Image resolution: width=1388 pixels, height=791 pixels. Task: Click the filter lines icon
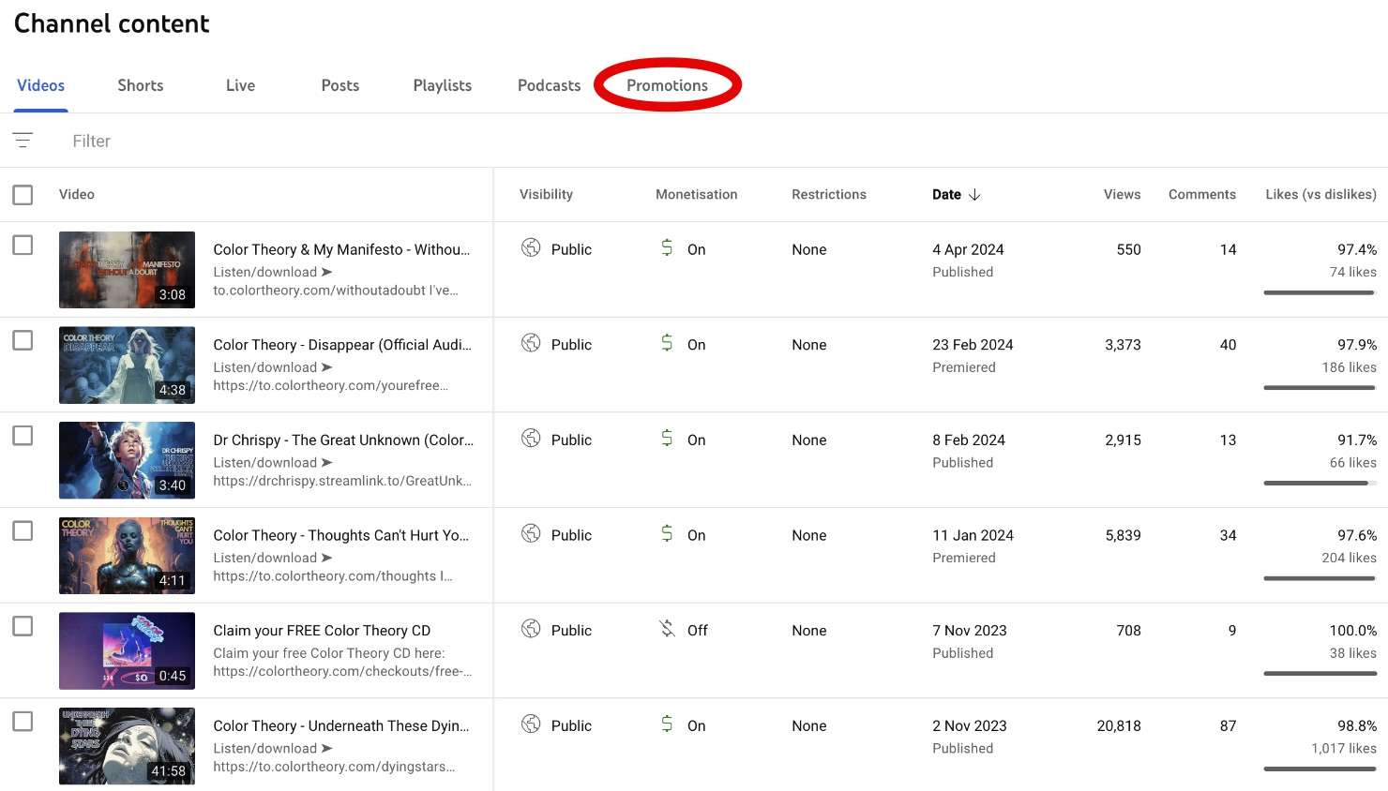click(23, 141)
